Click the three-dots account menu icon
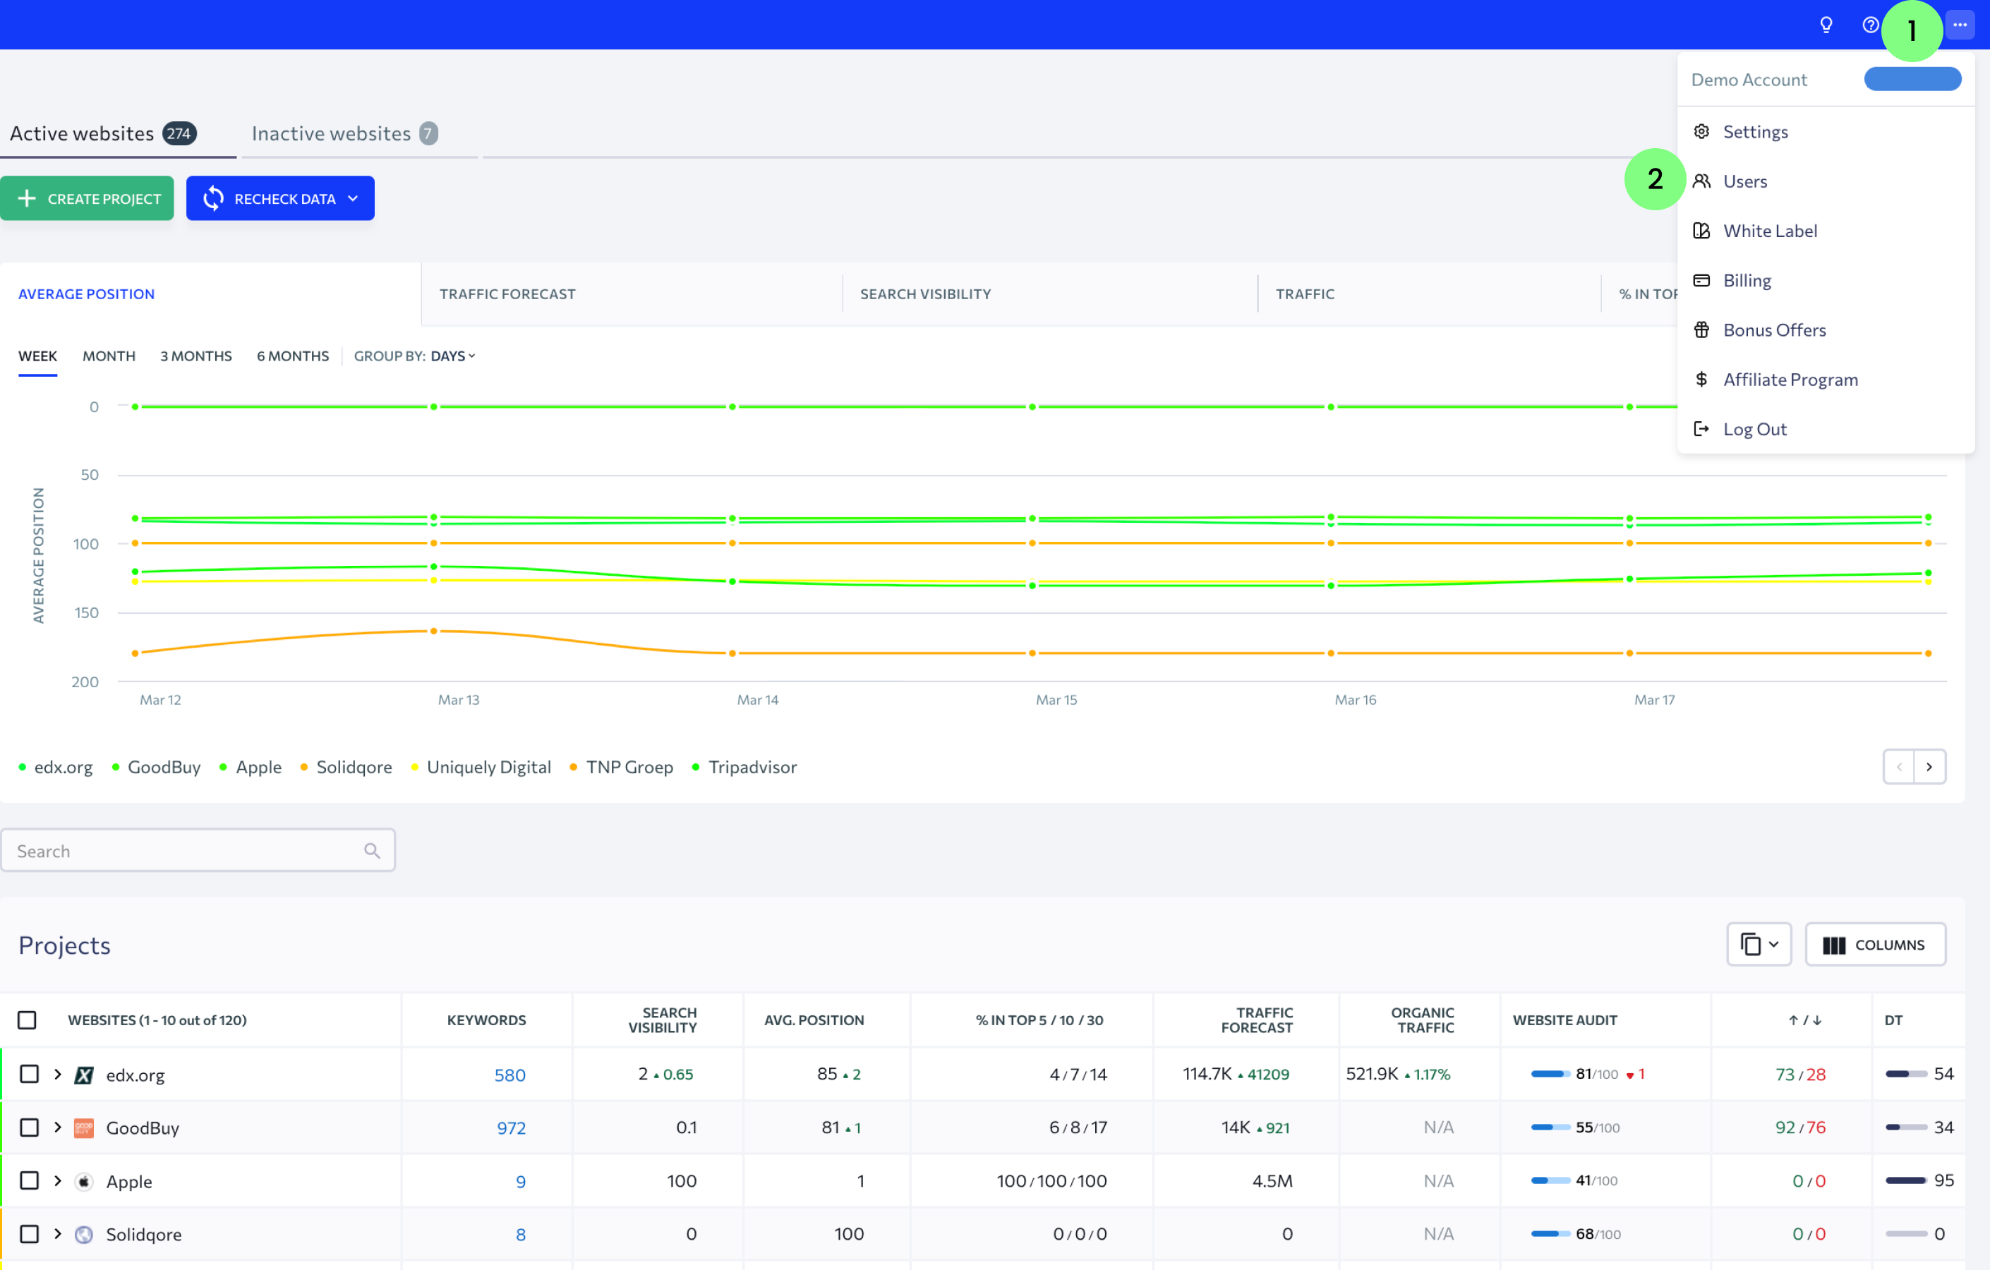The height and width of the screenshot is (1270, 1990). [1960, 25]
